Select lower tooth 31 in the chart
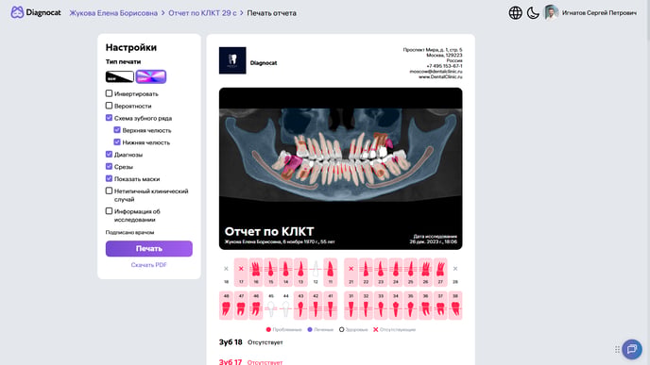650x365 pixels. pos(351,306)
